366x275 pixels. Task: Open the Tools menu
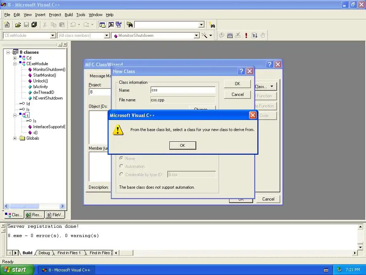(81, 15)
